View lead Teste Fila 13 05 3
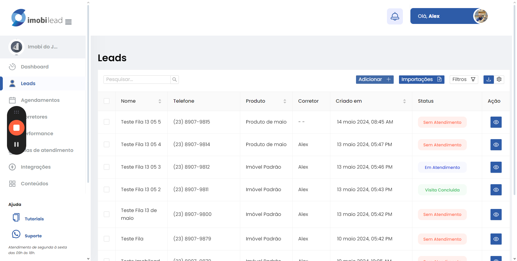 point(496,167)
